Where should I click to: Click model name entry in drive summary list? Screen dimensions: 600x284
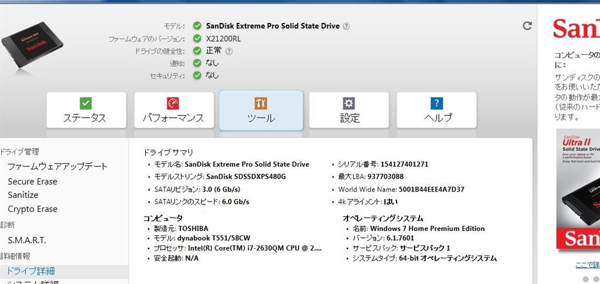[x=231, y=165]
